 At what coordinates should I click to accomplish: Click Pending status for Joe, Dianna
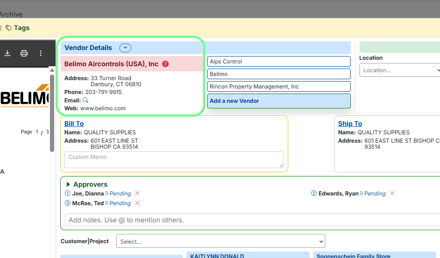pyautogui.click(x=120, y=194)
